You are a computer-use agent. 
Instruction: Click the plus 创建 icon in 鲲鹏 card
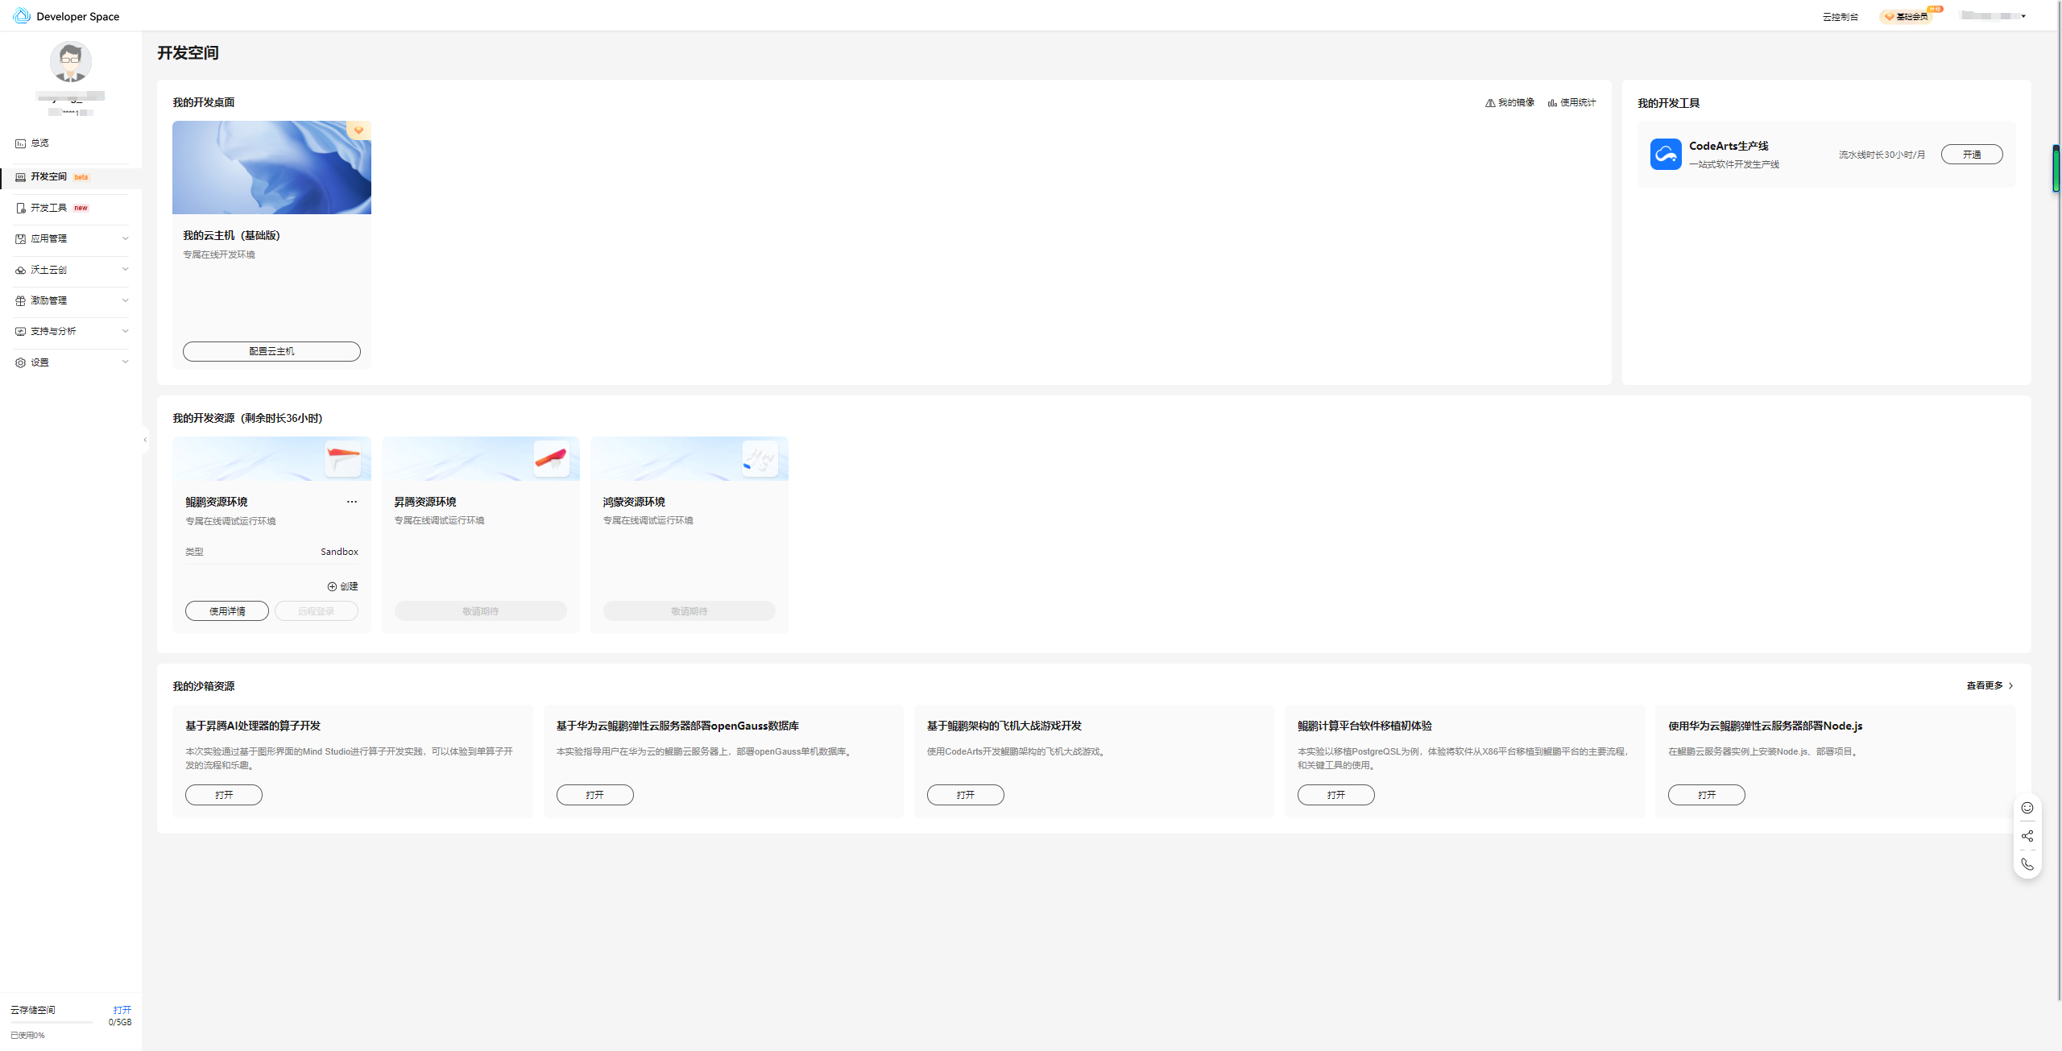coord(332,586)
